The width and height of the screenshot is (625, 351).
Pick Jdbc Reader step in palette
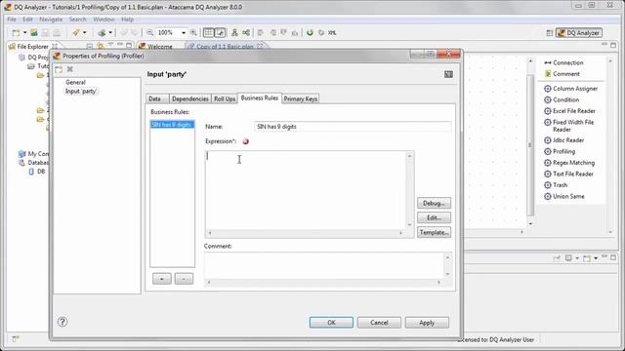pyautogui.click(x=564, y=140)
